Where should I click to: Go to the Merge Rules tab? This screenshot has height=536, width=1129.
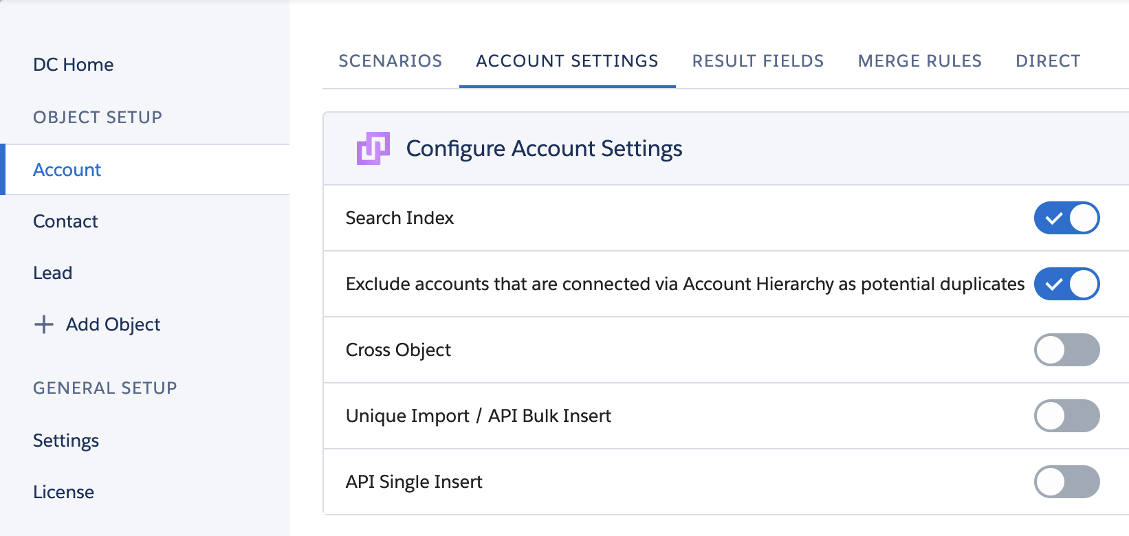tap(920, 61)
